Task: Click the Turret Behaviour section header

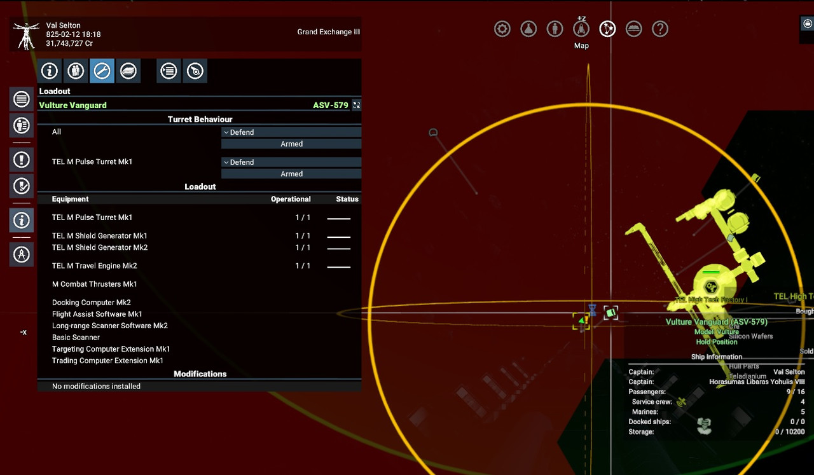Action: [200, 120]
